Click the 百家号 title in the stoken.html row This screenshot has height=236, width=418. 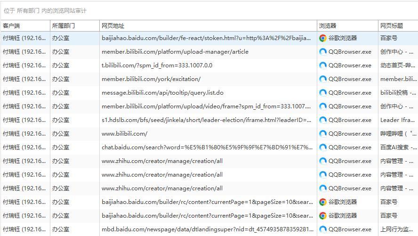[x=389, y=38]
